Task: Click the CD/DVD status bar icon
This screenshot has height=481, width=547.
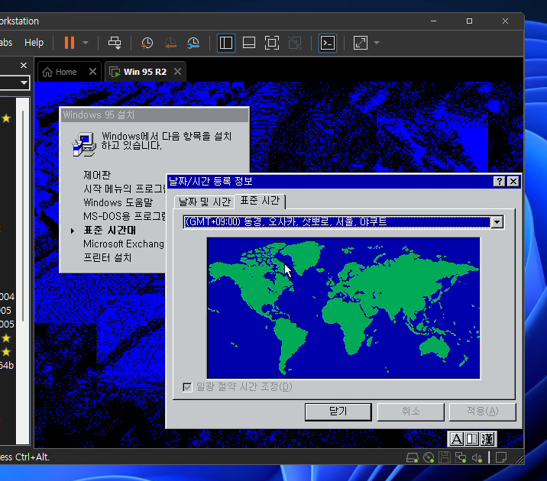Action: 429,457
